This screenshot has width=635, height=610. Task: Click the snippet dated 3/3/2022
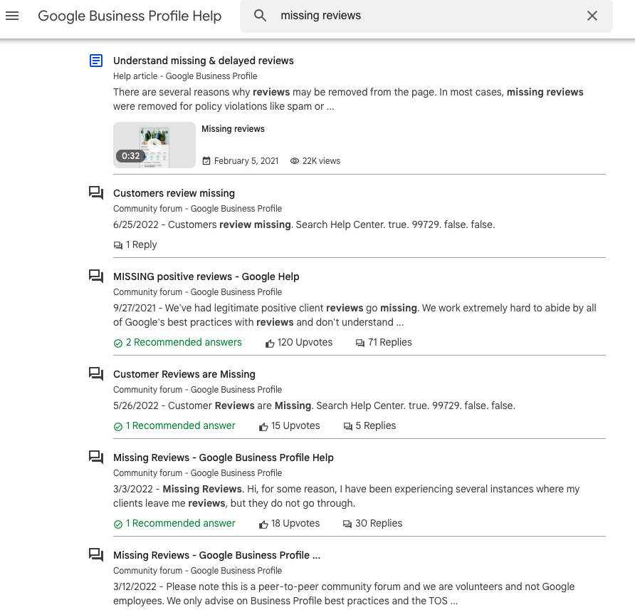tap(346, 496)
